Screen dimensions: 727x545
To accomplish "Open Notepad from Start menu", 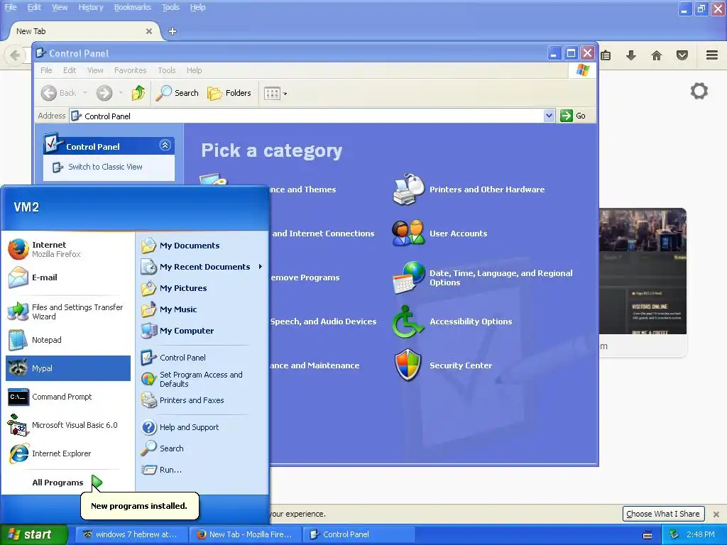I will pos(68,340).
